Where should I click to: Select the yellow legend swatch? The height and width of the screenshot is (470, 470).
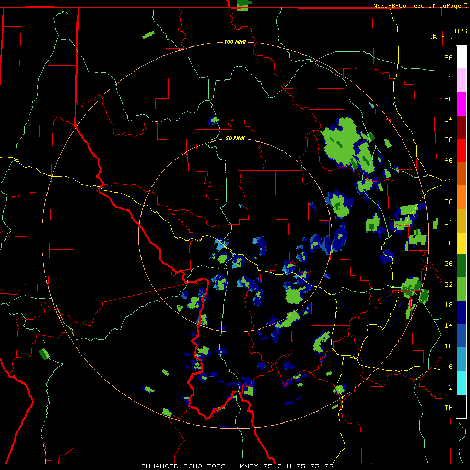[x=461, y=243]
